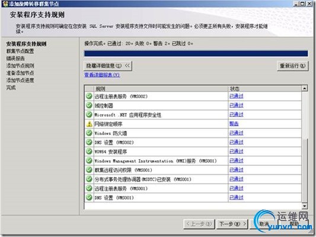
Task: Select Windows 防火墙 rule text
Action: pos(111,133)
